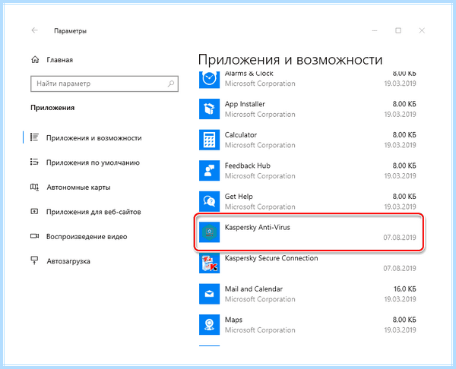Screen dimensions: 456x369
Task: Click the Автозагрузка startup icon
Action: pyautogui.click(x=34, y=260)
